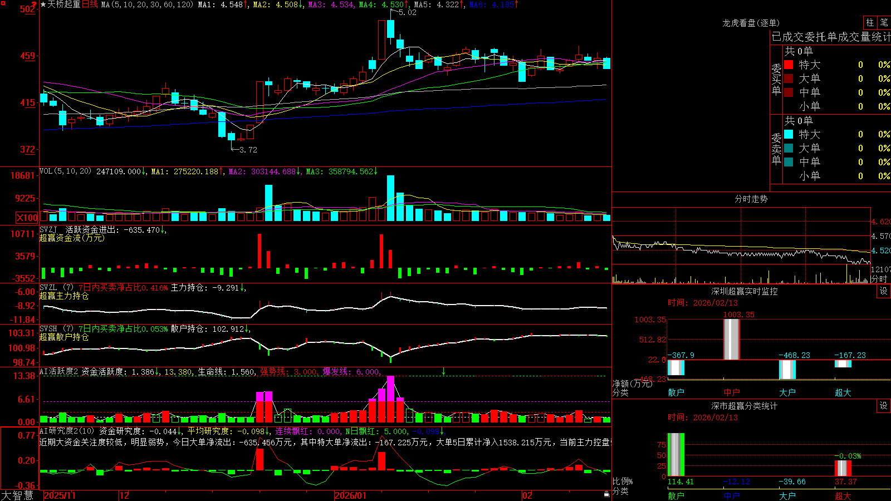
Task: Select the 12 month marker on timeline
Action: (125, 495)
